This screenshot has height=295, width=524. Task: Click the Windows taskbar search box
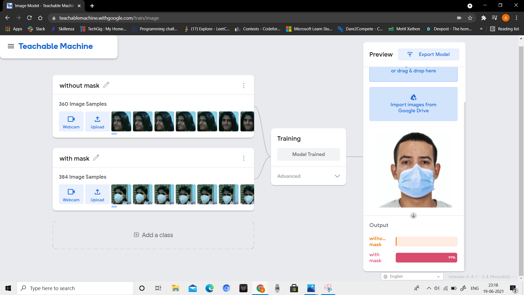click(x=75, y=288)
